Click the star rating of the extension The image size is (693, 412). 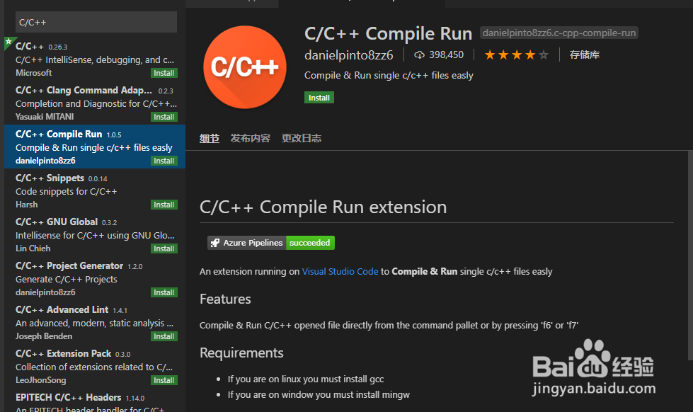(x=516, y=55)
